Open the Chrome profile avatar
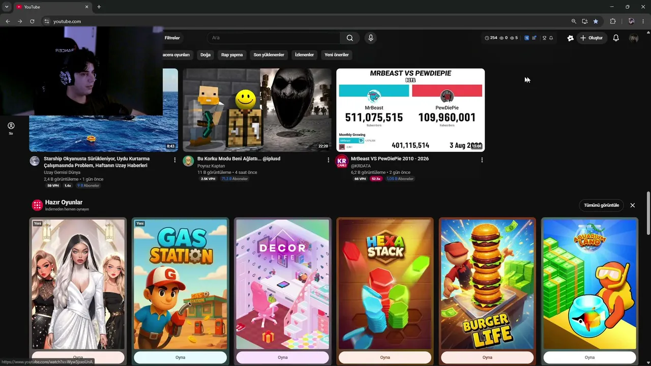 pos(631,21)
